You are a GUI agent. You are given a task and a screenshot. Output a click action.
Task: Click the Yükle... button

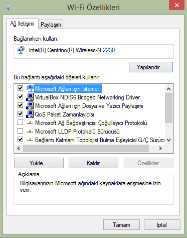click(x=39, y=163)
